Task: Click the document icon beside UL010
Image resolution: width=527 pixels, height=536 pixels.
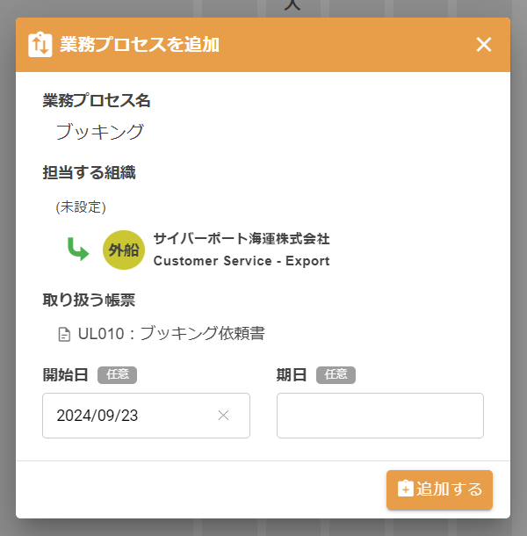Action: 64,334
